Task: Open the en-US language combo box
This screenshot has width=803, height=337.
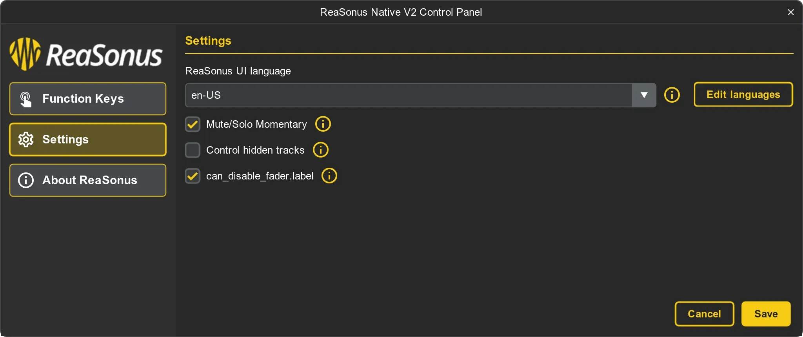Action: pyautogui.click(x=408, y=95)
